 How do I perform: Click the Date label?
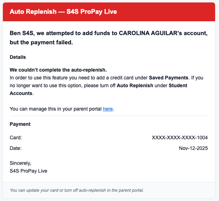(16, 148)
